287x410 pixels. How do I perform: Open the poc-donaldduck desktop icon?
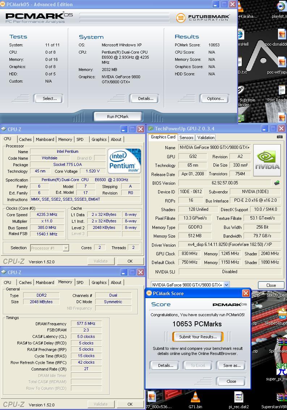[282, 34]
